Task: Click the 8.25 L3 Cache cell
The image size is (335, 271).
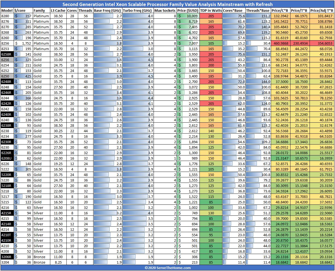Action: pos(58,262)
